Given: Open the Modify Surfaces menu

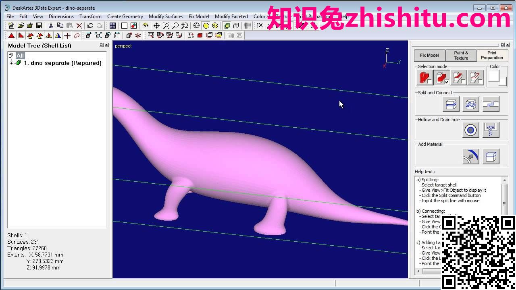Looking at the screenshot, I should click(x=166, y=17).
